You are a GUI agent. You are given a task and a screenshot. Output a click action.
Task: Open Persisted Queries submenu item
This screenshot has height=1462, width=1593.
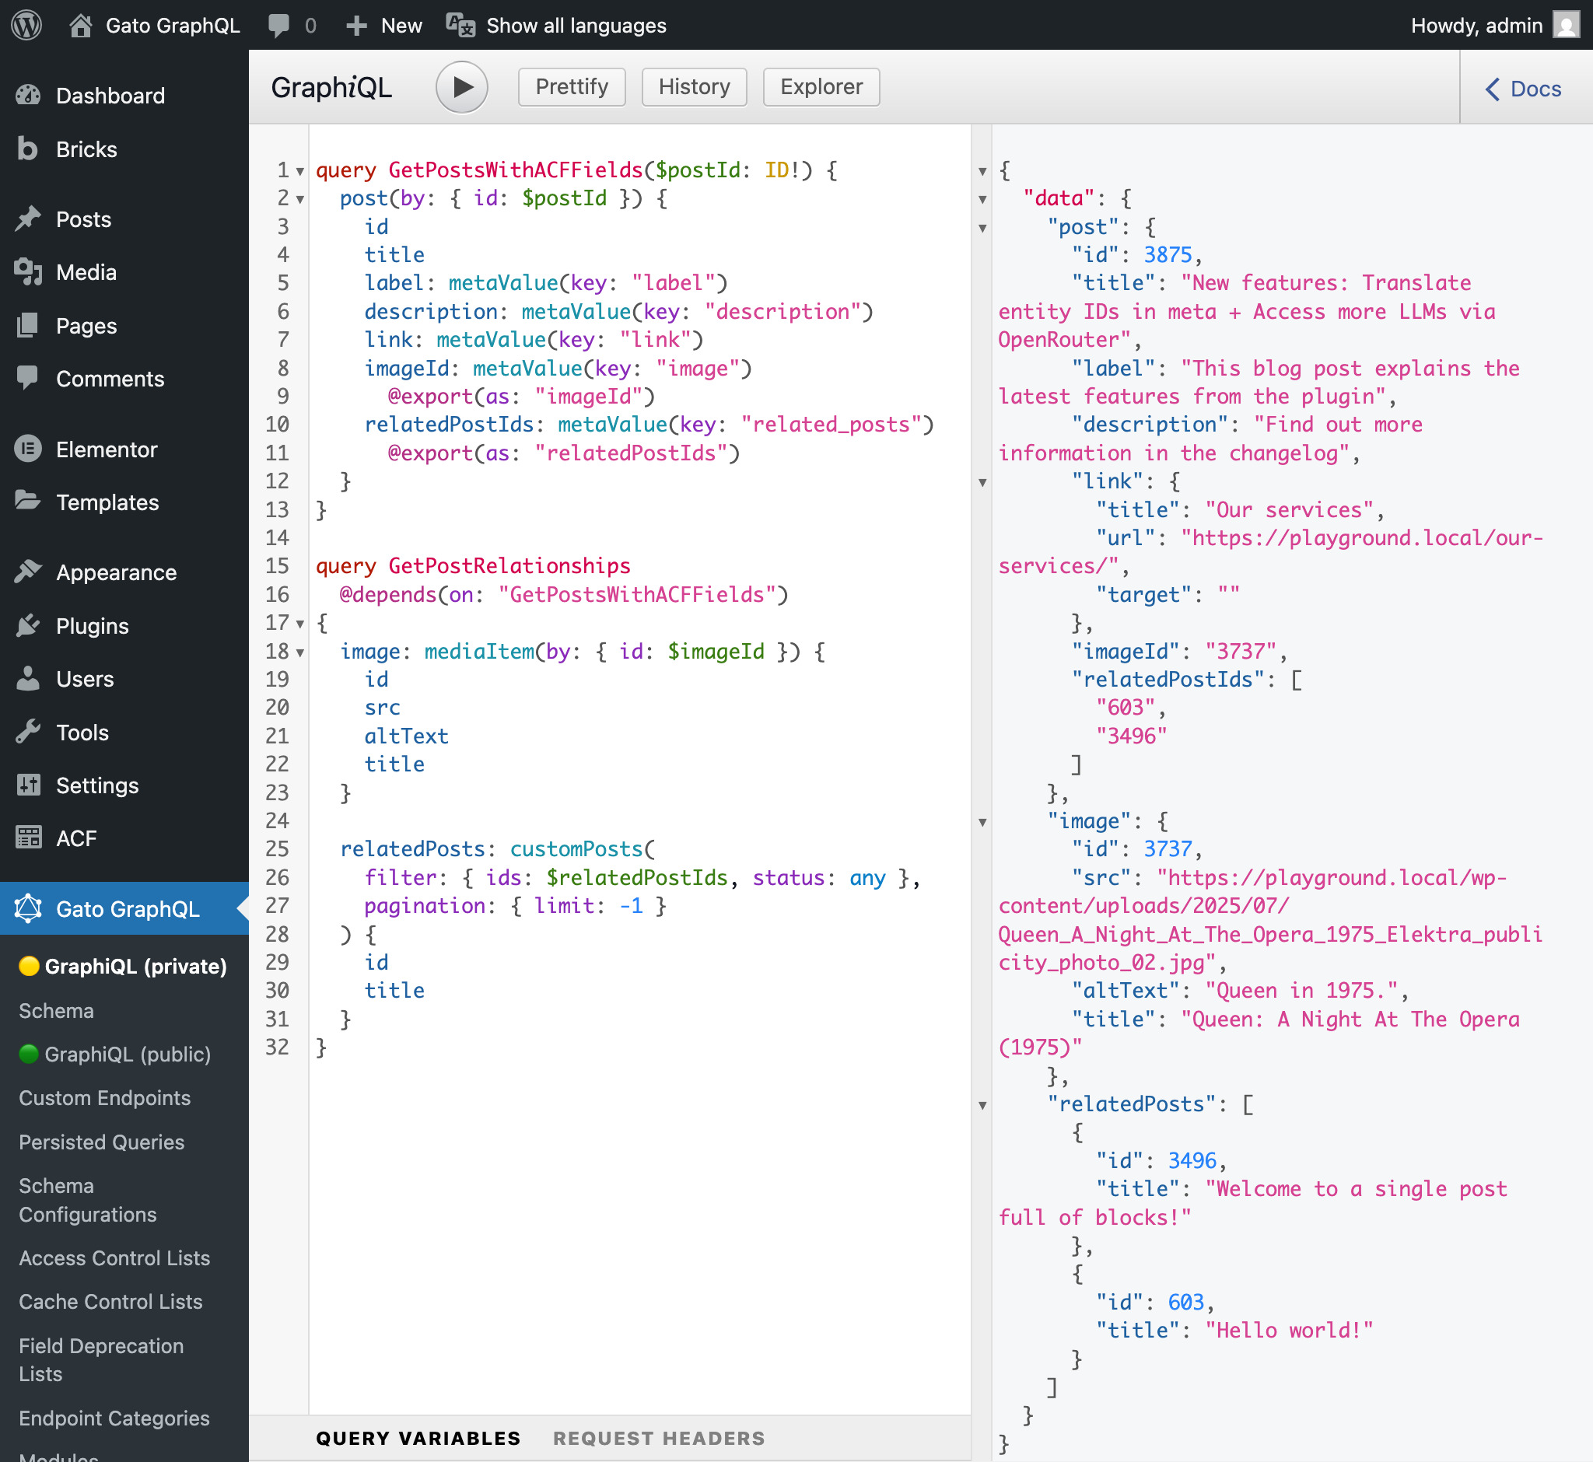[101, 1142]
